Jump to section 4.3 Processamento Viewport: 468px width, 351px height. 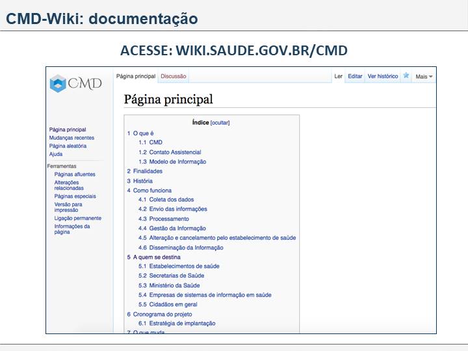click(x=164, y=219)
